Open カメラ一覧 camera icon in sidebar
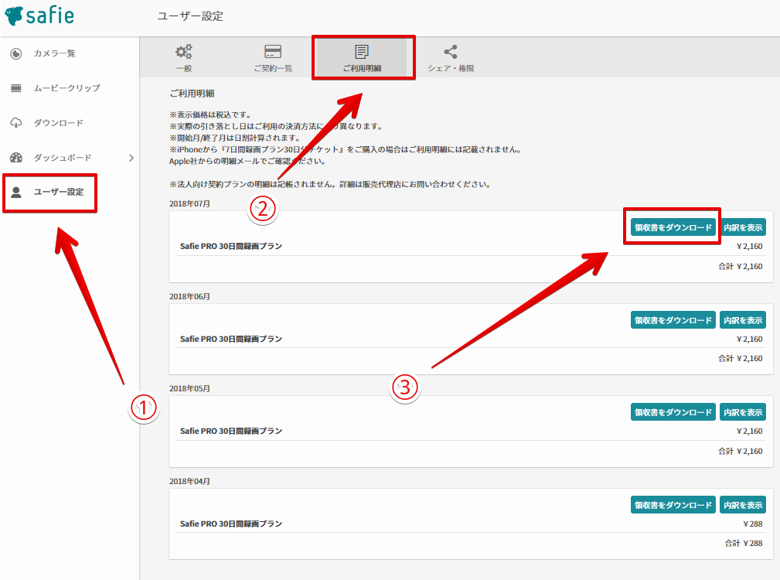 [16, 53]
